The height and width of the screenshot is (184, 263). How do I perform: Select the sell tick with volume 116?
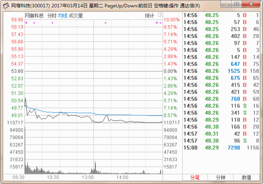click(221, 106)
